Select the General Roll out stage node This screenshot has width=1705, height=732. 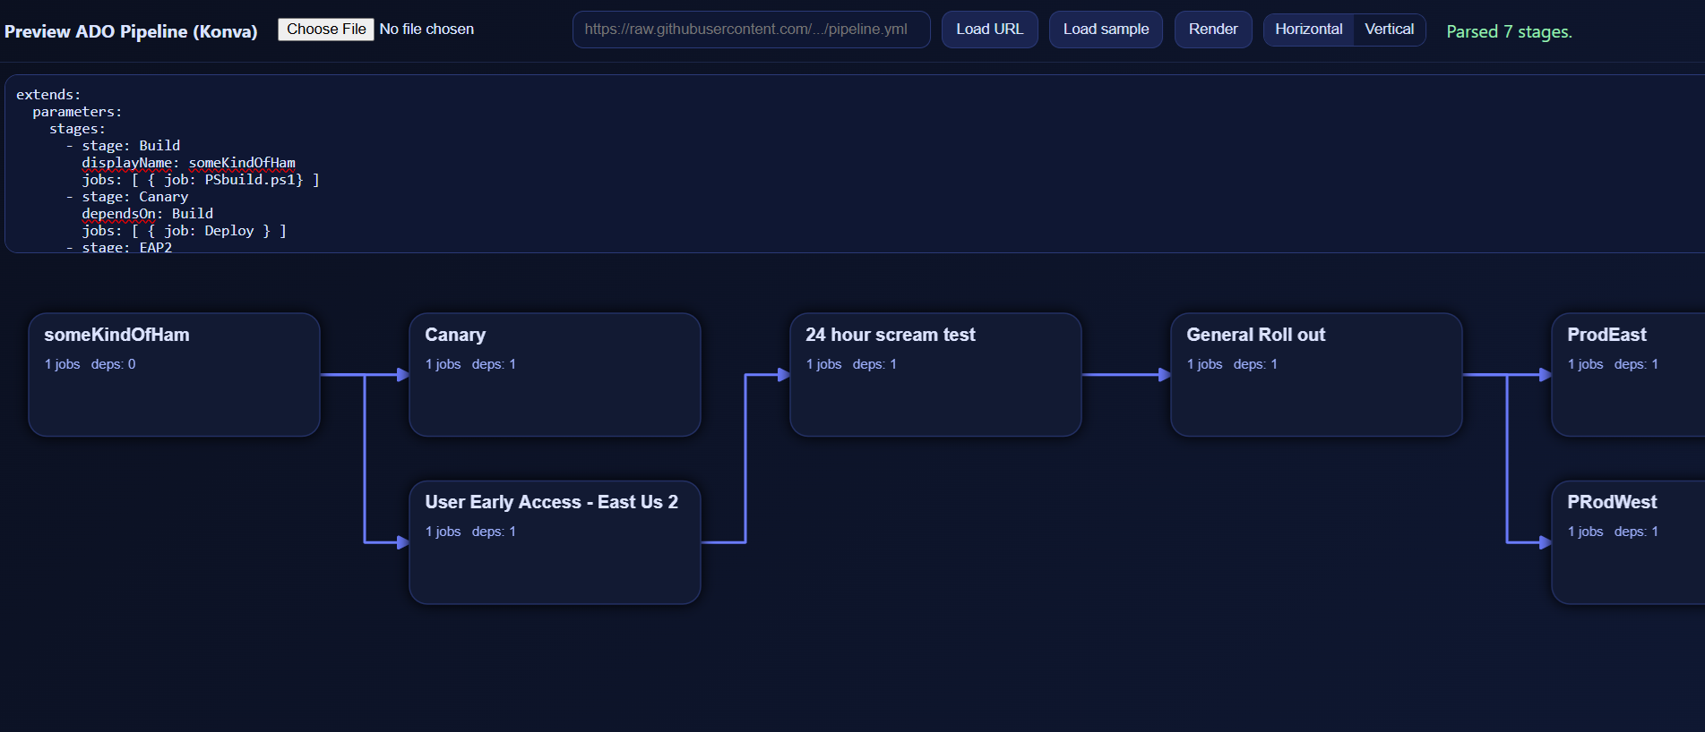[1316, 374]
